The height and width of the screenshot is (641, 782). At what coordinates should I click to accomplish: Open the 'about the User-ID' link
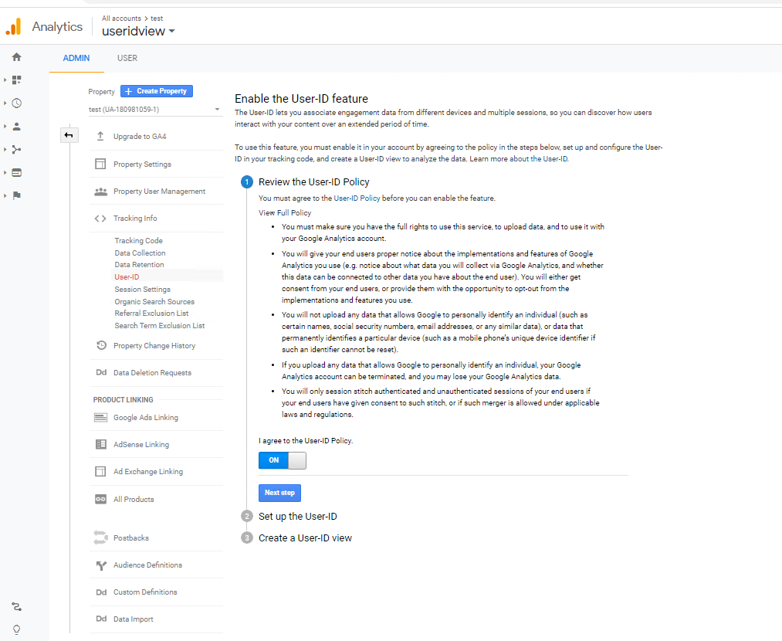coord(538,159)
